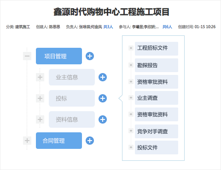Image resolution: width=221 pixels, height=170 pixels.
Task: Expand the 合同管理 tree node
Action: (x=27, y=141)
